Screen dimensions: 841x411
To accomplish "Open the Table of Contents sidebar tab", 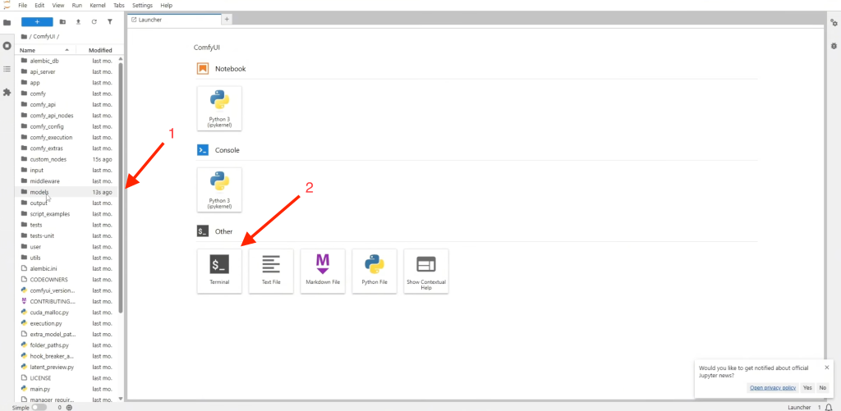I will 7,69.
